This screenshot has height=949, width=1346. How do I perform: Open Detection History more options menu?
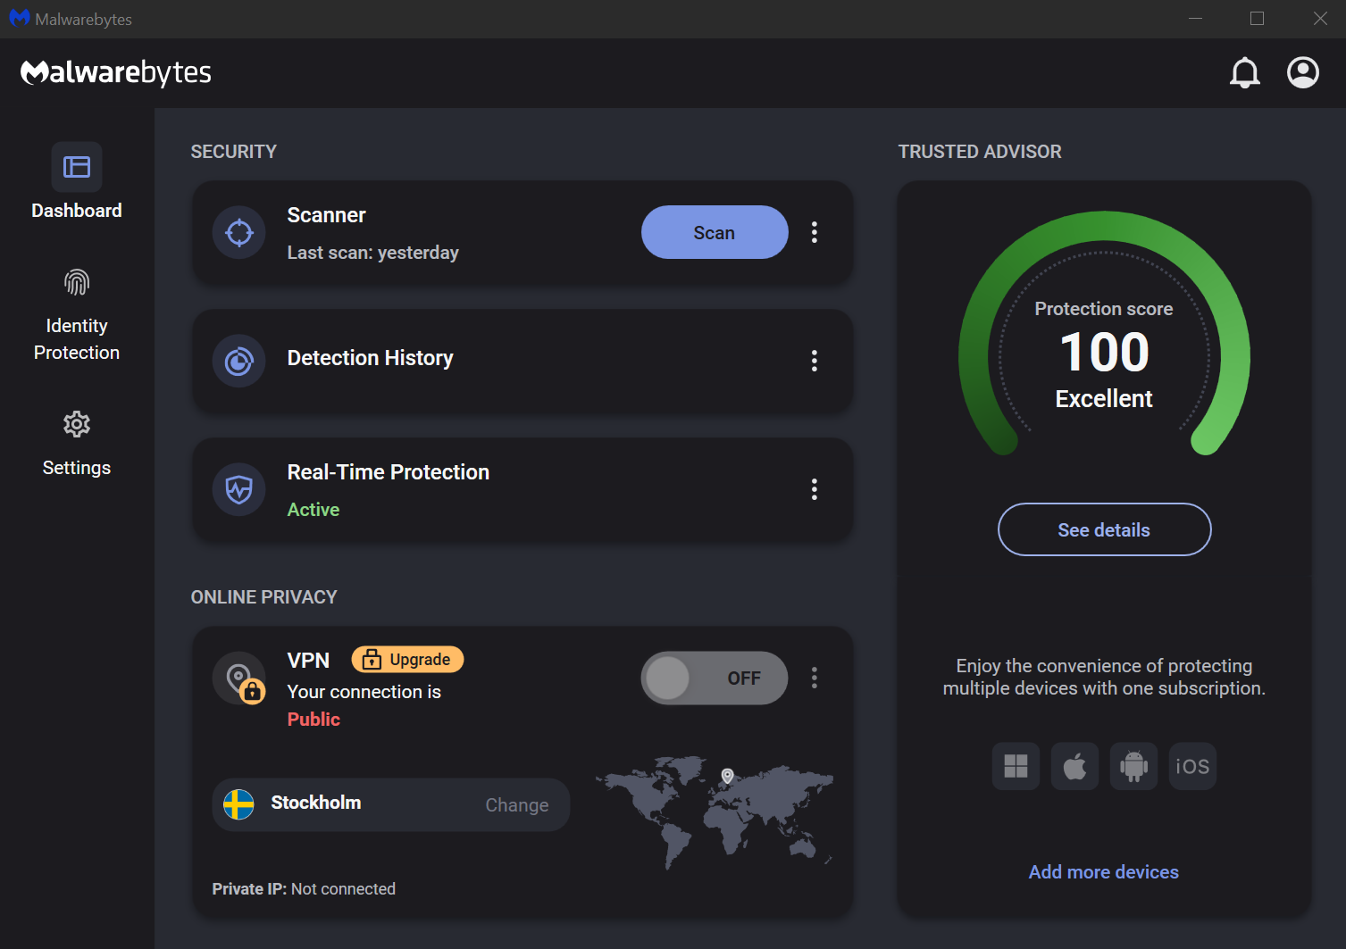[x=814, y=361]
